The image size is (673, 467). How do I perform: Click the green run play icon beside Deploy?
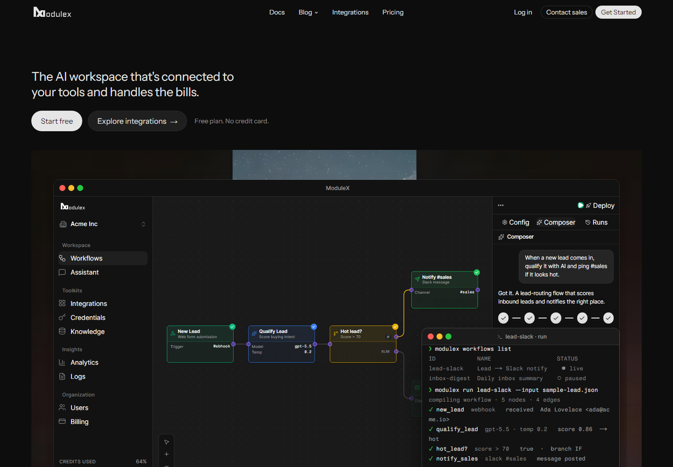(580, 205)
